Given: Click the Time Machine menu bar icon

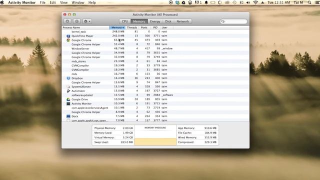Looking at the screenshot, I should [234, 2].
